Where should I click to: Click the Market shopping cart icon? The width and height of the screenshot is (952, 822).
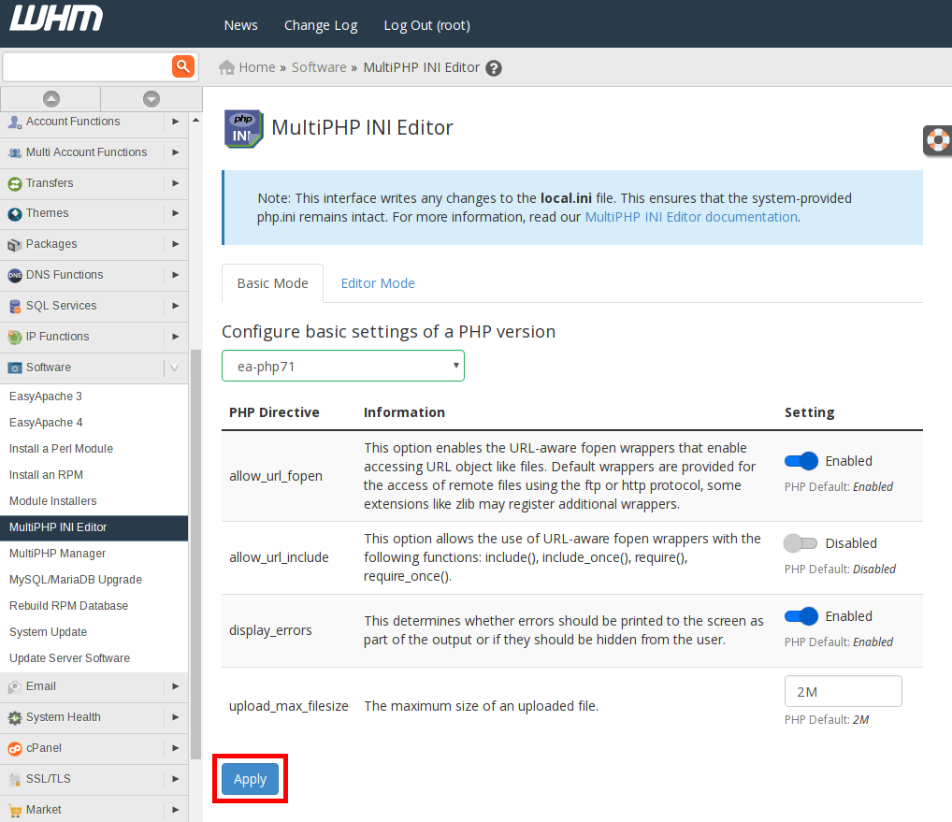(x=15, y=811)
